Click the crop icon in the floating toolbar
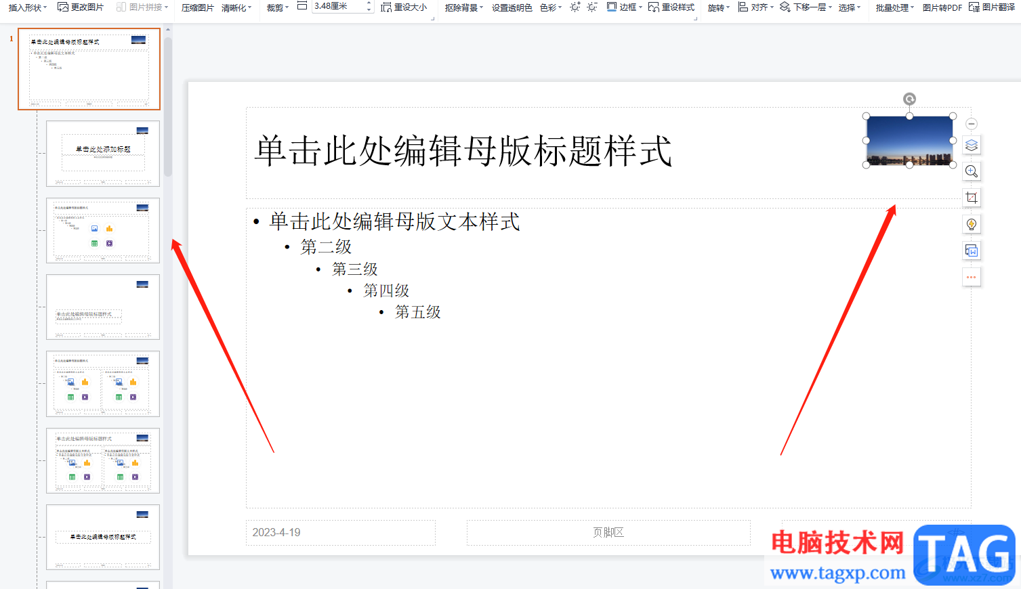This screenshot has height=589, width=1021. [972, 198]
